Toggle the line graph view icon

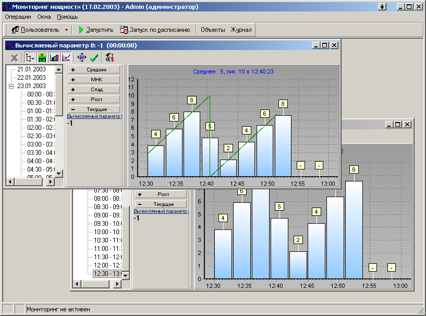pos(66,57)
